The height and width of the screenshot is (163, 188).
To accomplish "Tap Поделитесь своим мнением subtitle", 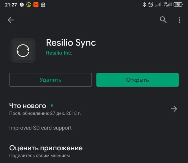I will pyautogui.click(x=39, y=156).
